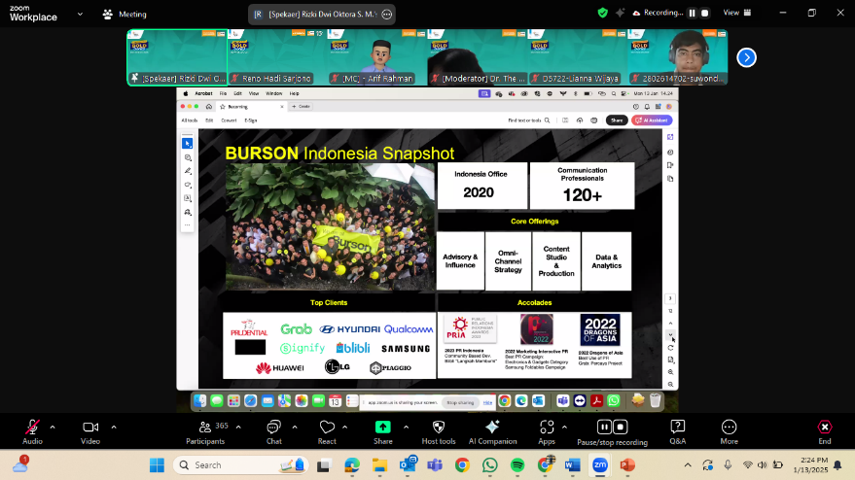Open Microsoft Teams from taskbar
The height and width of the screenshot is (480, 855).
[435, 464]
